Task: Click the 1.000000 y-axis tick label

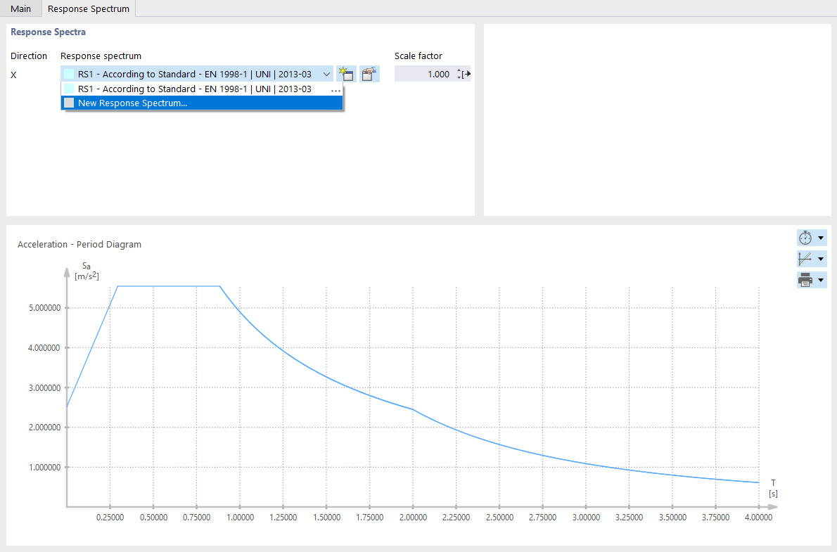Action: click(45, 467)
